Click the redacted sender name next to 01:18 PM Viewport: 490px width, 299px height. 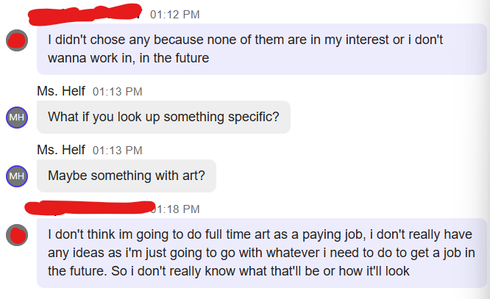[88, 208]
